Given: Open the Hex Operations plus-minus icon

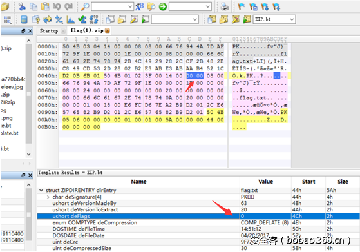Looking at the screenshot, I should [59, 19].
